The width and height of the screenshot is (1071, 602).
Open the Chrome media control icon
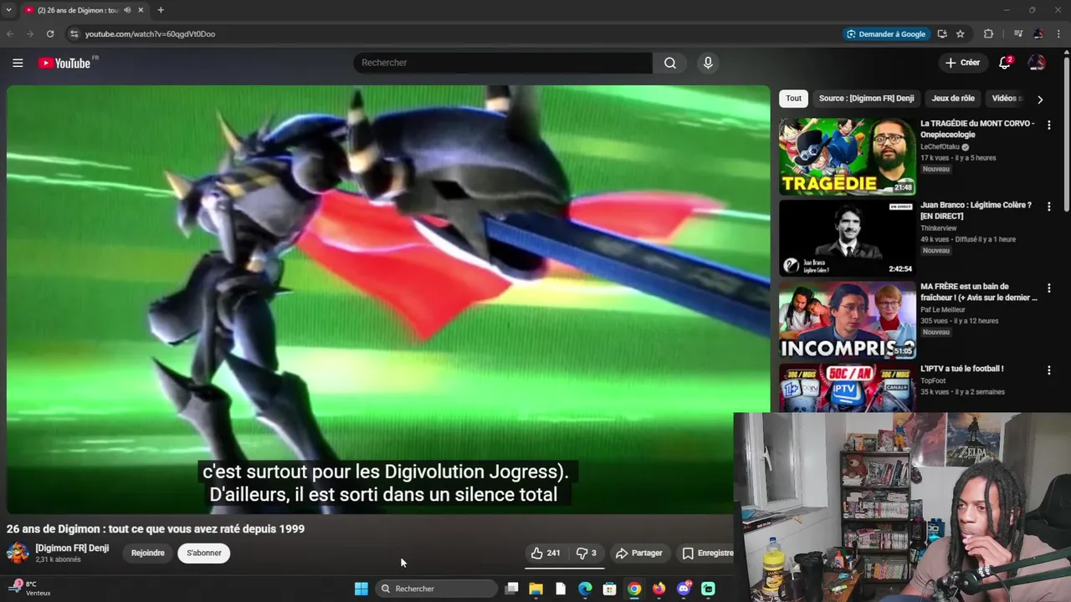tap(1018, 33)
